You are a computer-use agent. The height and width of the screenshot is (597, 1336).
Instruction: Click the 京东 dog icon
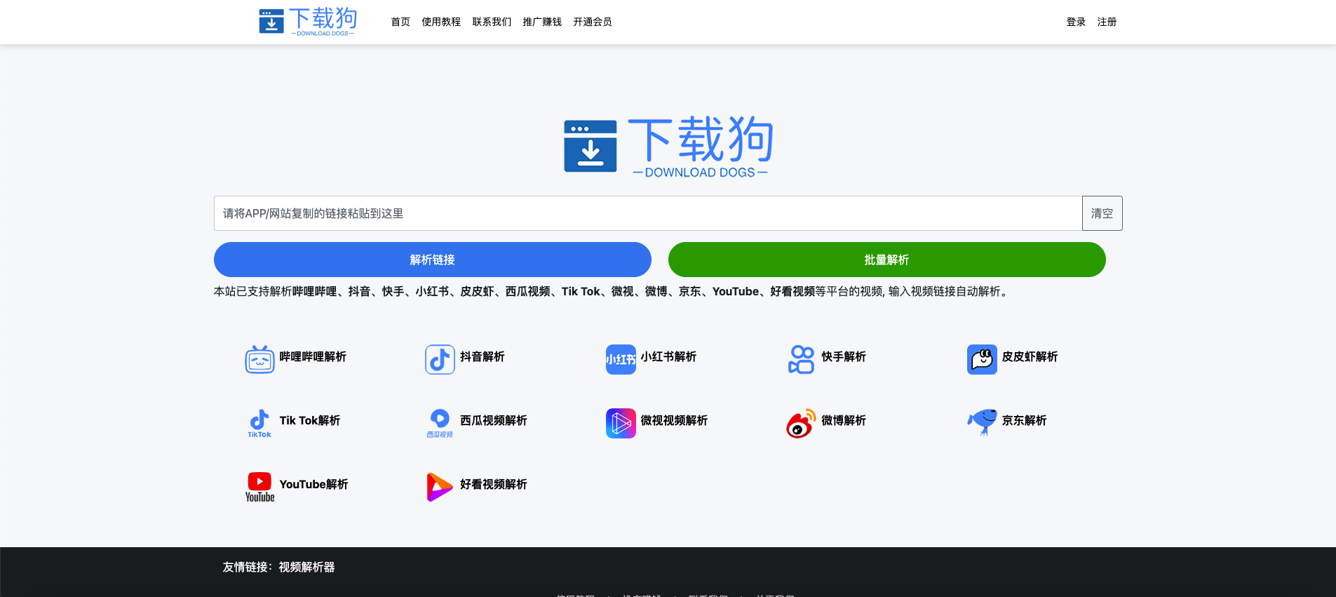pos(982,422)
